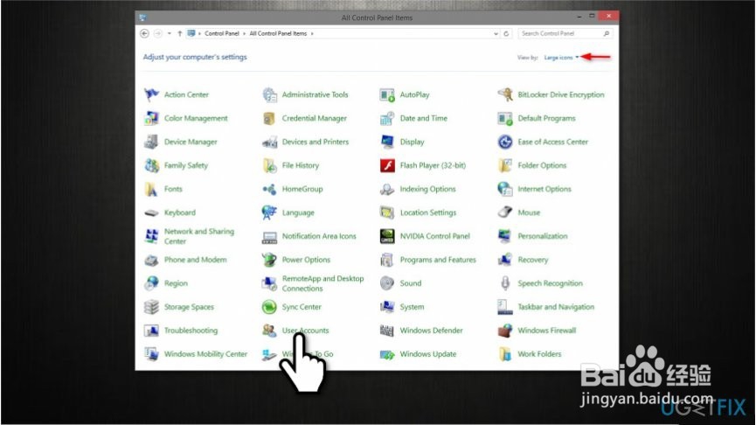Open the Speech Recognition microphone icon
This screenshot has height=425, width=756.
coord(505,283)
